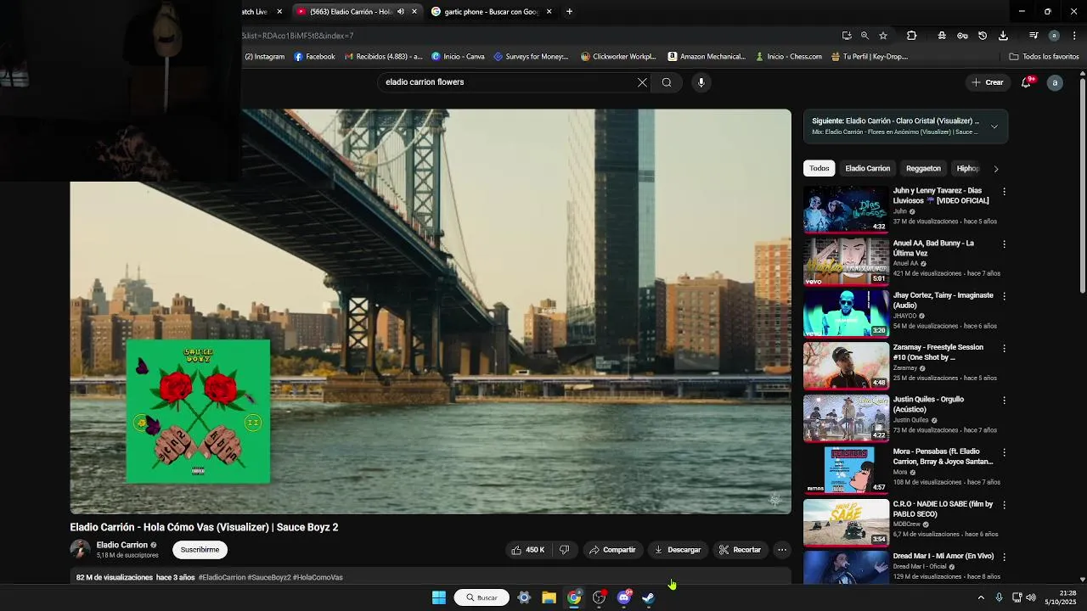
Task: Open the Inicio - Canva bookmark
Action: (458, 57)
